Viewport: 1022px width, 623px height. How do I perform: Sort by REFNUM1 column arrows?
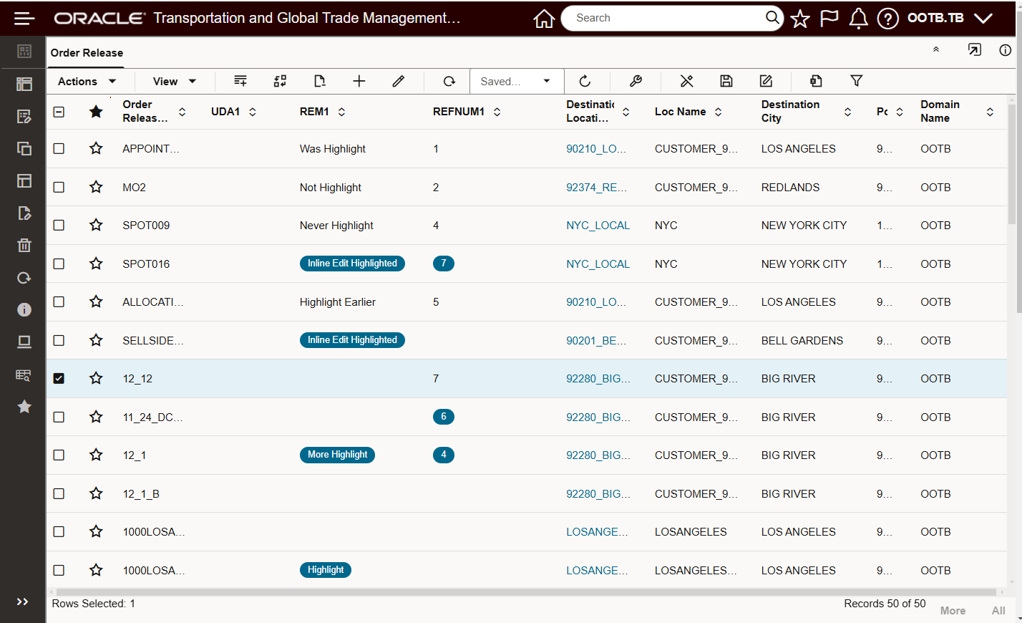pyautogui.click(x=497, y=112)
